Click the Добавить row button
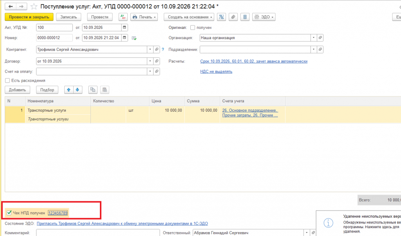The image size is (401, 236). (x=17, y=90)
